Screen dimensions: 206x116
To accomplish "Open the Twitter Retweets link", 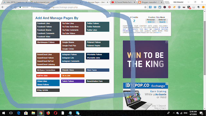I will (94, 27).
